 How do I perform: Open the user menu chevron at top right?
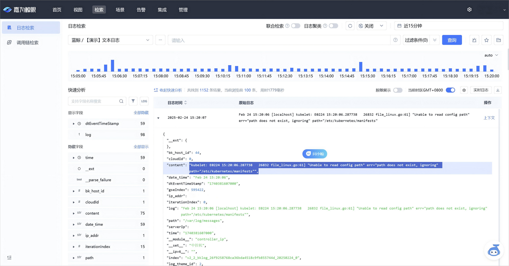coord(504,10)
